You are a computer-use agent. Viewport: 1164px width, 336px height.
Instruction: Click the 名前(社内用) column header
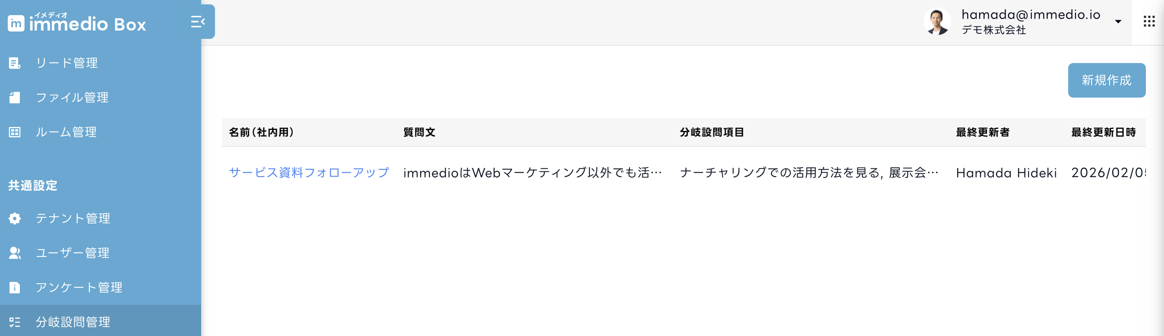261,133
